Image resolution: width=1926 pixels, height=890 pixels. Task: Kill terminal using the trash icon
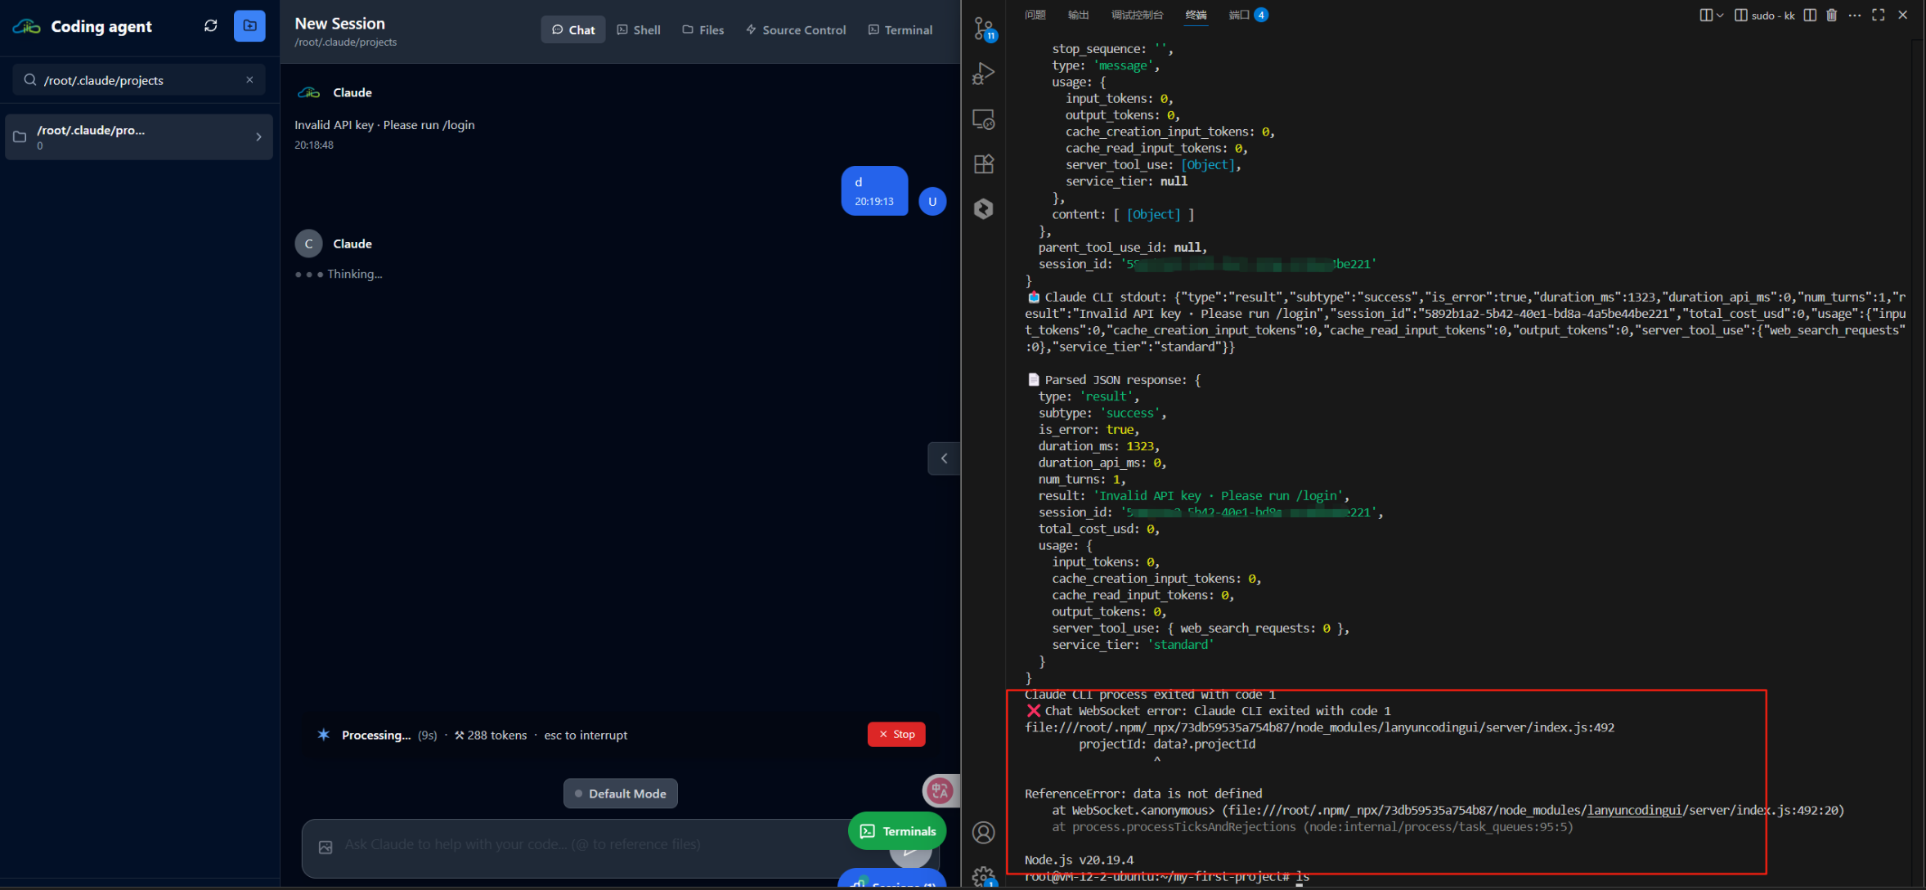1832,15
